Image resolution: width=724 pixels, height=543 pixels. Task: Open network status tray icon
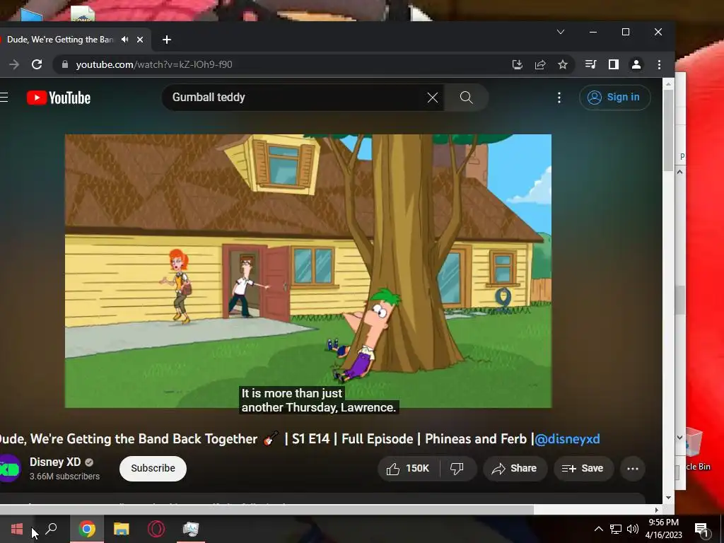pos(616,529)
